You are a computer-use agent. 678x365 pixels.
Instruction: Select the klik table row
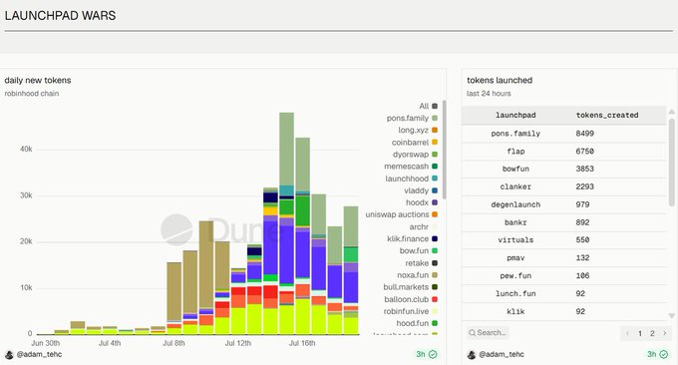(x=564, y=311)
